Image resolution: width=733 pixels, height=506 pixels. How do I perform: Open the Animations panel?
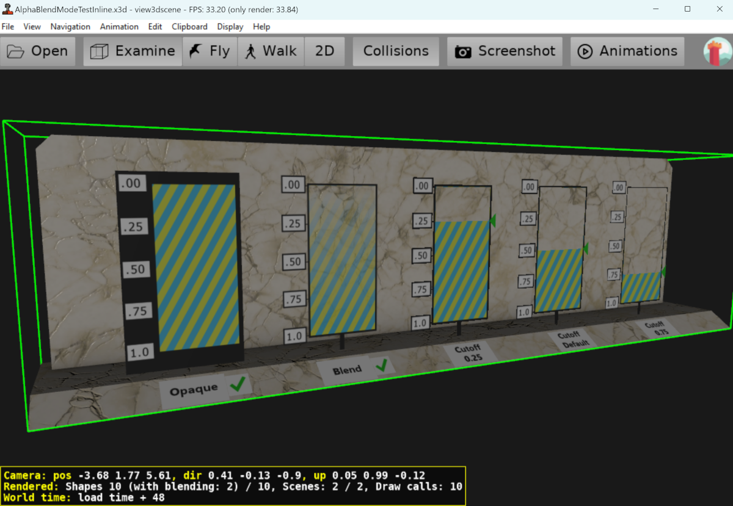627,51
